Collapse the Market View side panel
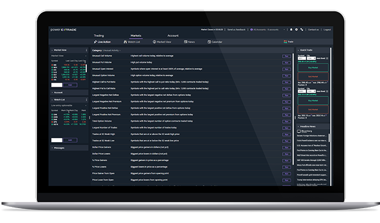Screen dimensions: 380x223 point(52,50)
